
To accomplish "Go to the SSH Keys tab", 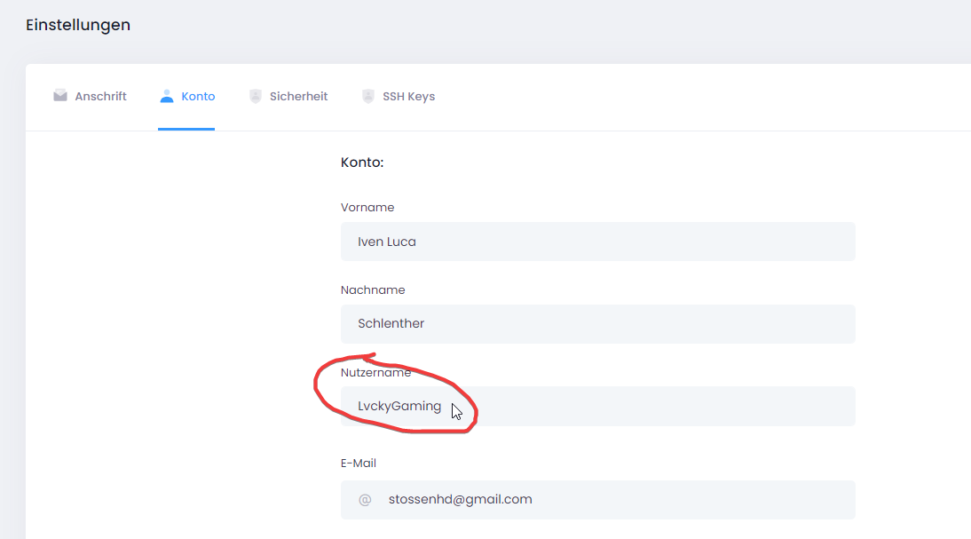I will (408, 96).
